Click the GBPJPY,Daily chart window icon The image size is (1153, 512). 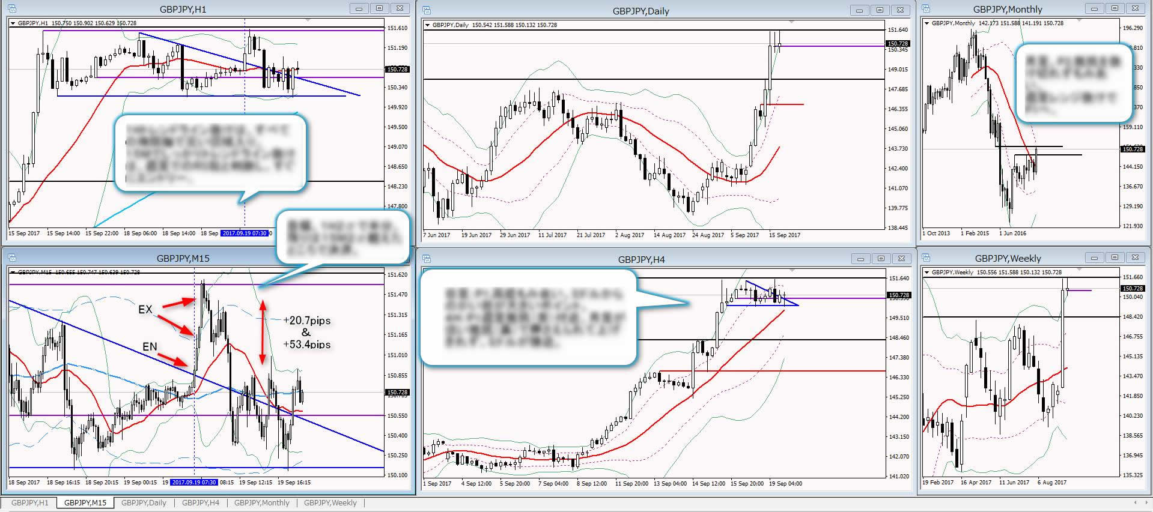(x=427, y=10)
